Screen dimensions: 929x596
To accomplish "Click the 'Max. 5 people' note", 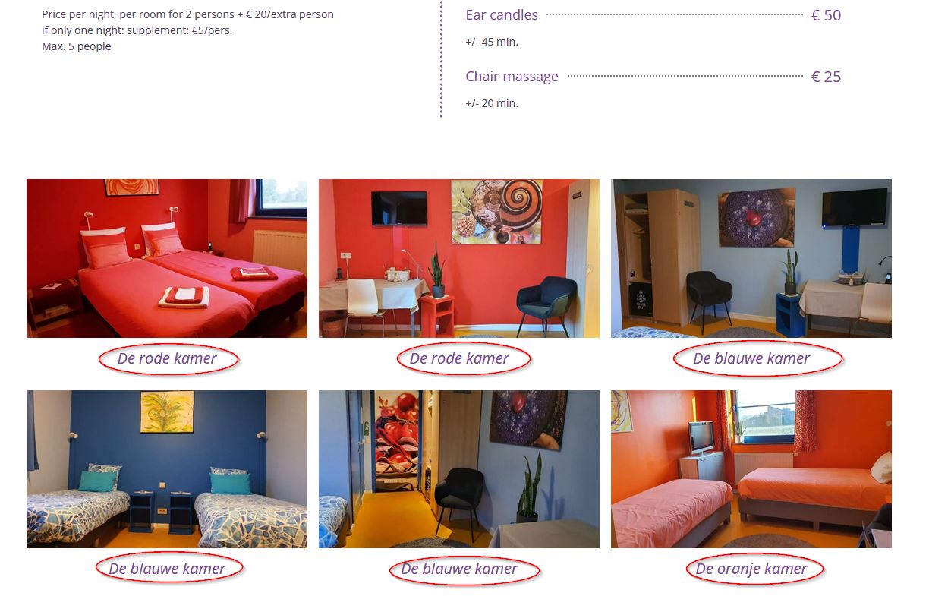I will 77,46.
